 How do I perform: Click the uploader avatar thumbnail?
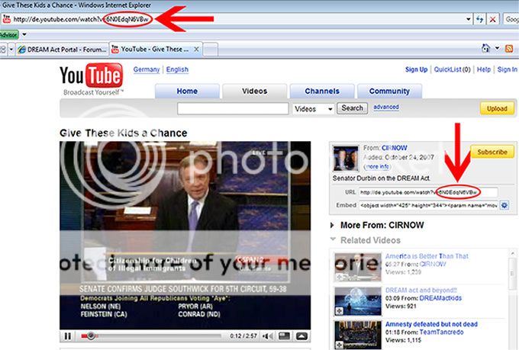[346, 158]
